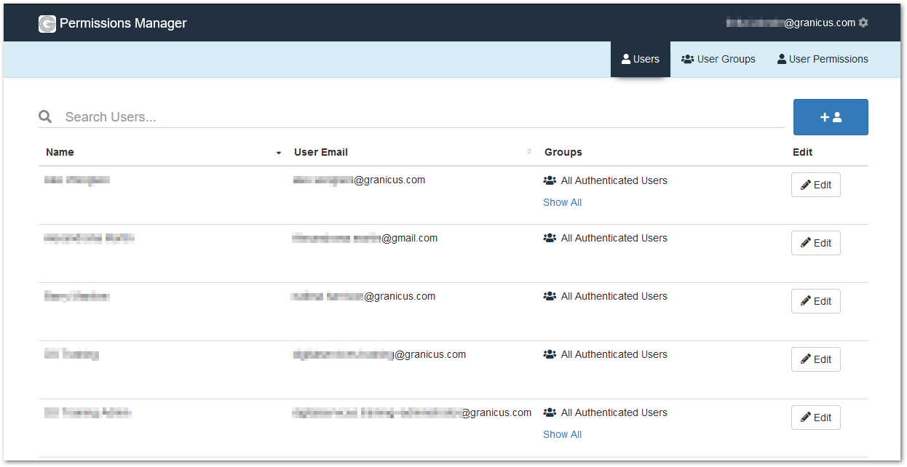The height and width of the screenshot is (467, 907).
Task: Click the logged-in account email in the header
Action: pos(791,23)
